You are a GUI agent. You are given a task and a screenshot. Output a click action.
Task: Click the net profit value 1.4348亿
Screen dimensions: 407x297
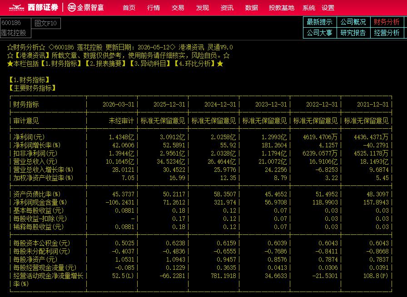tap(121, 137)
